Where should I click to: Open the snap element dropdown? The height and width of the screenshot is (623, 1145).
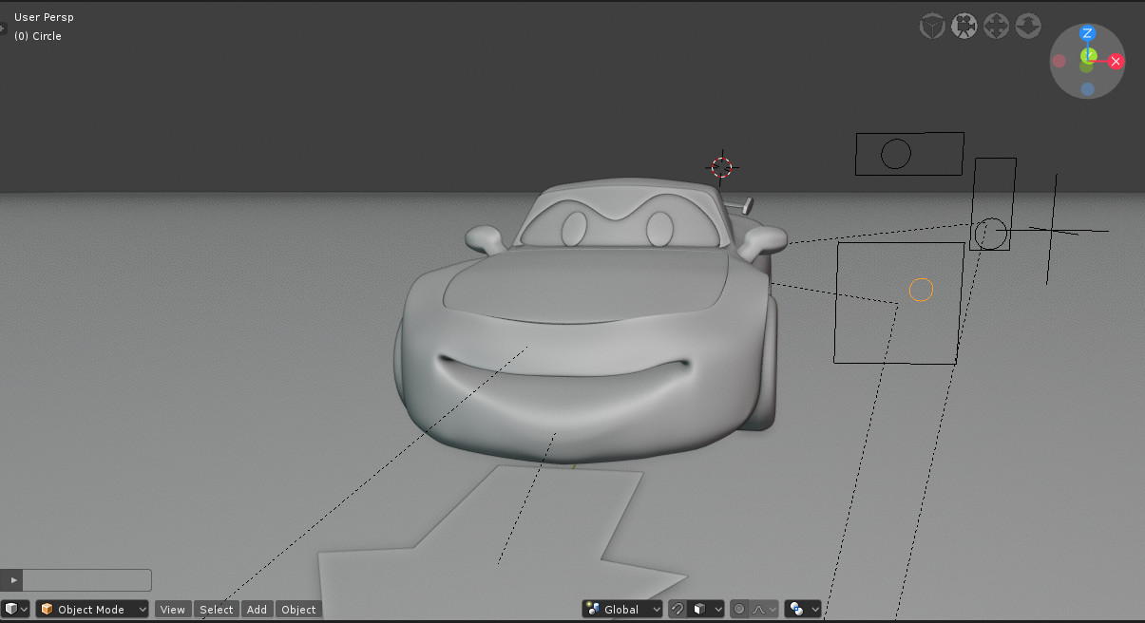point(707,609)
